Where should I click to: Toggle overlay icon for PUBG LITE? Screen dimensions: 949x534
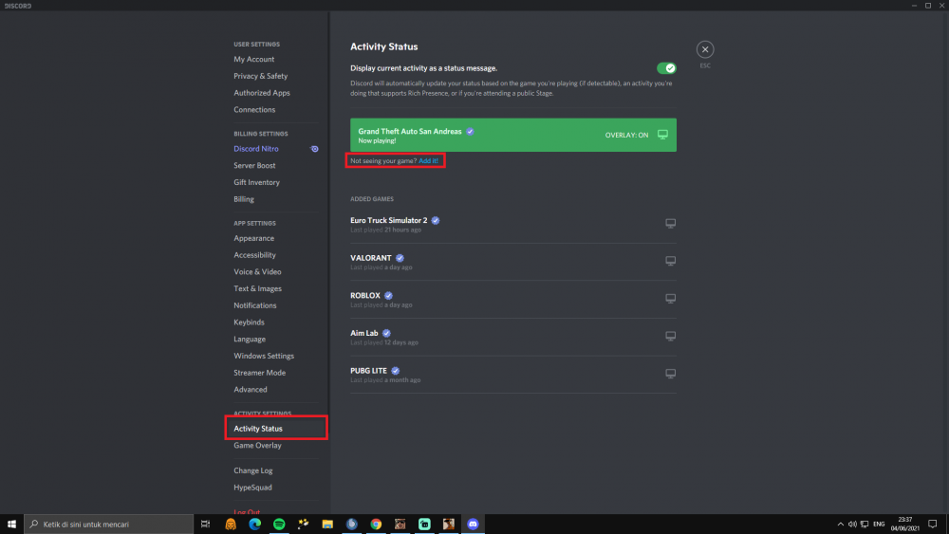(x=670, y=374)
